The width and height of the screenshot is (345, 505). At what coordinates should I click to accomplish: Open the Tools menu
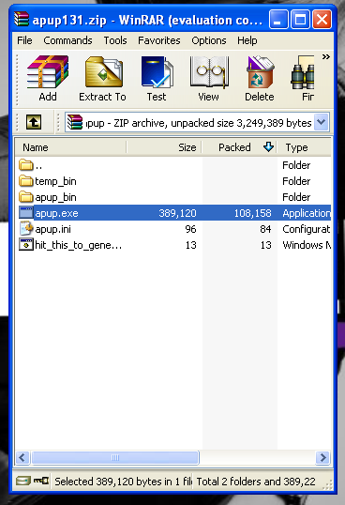point(115,40)
